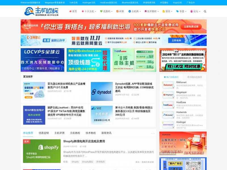Open RAKsmart美国服务器 top bar link

pyautogui.click(x=30, y=3)
